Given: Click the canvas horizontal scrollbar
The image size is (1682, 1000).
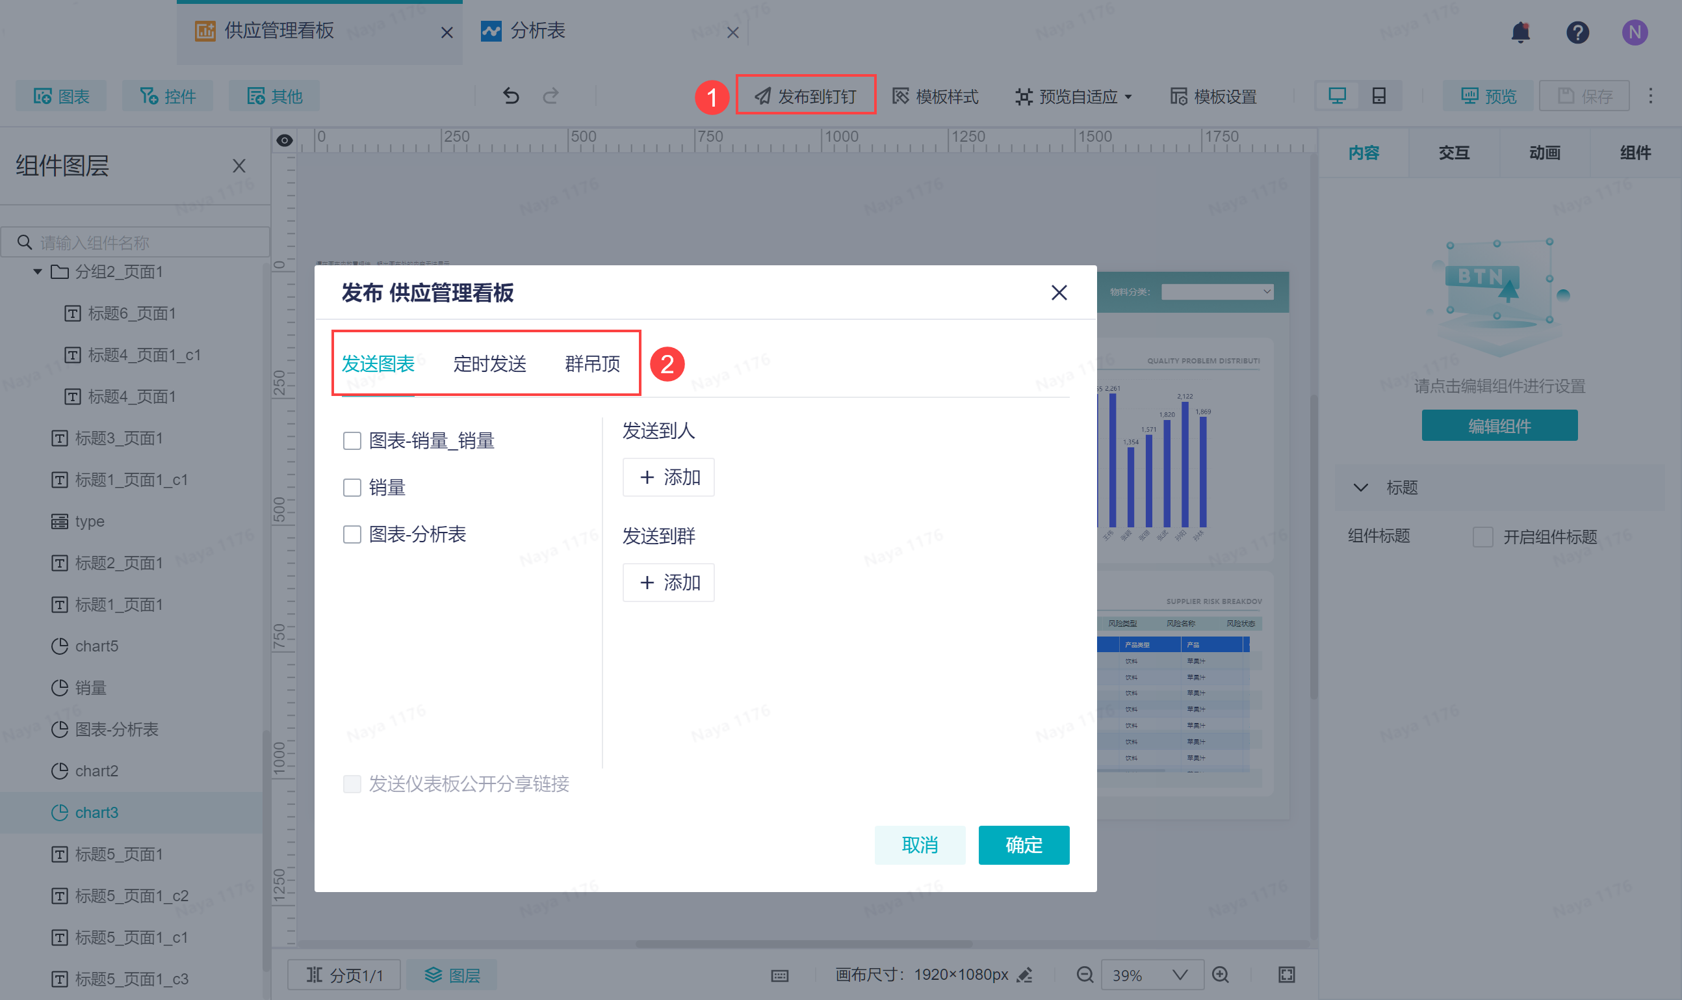Looking at the screenshot, I should point(803,943).
